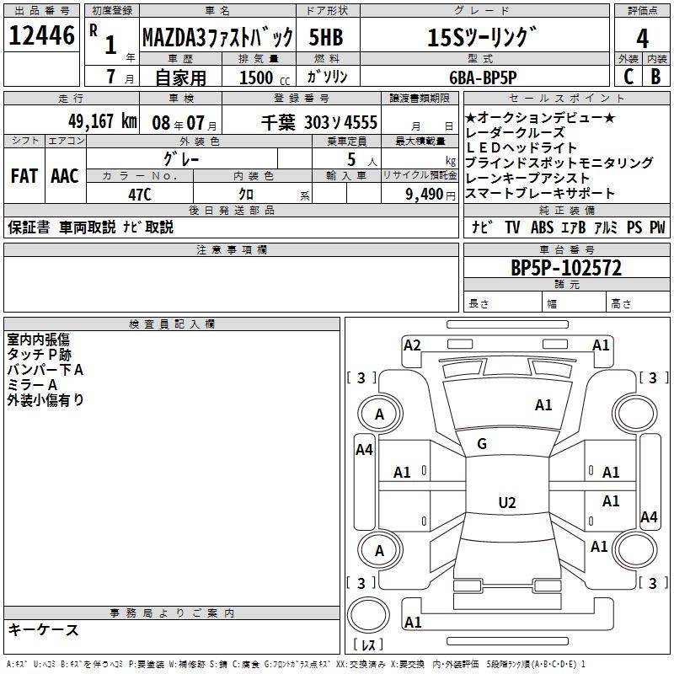Select interior color クロ
The image size is (674, 674).
[246, 195]
